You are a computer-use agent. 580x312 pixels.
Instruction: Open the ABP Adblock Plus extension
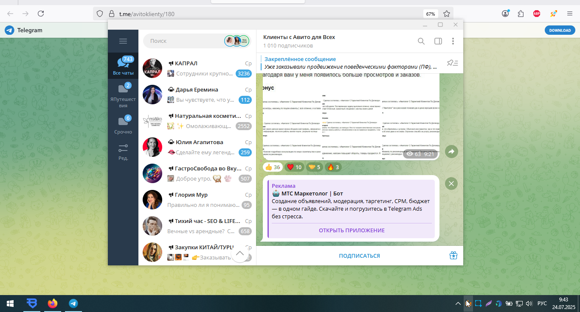(x=537, y=14)
